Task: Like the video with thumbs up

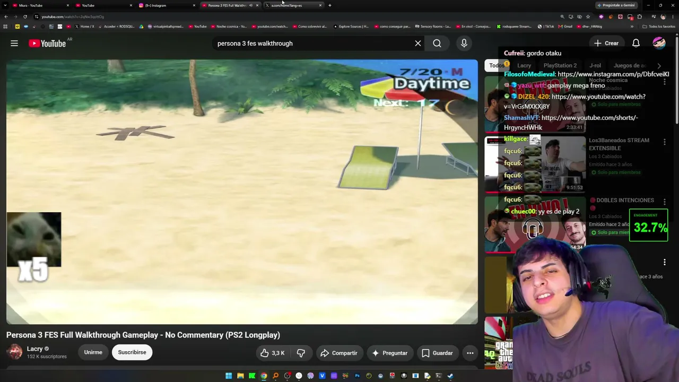Action: (x=273, y=353)
